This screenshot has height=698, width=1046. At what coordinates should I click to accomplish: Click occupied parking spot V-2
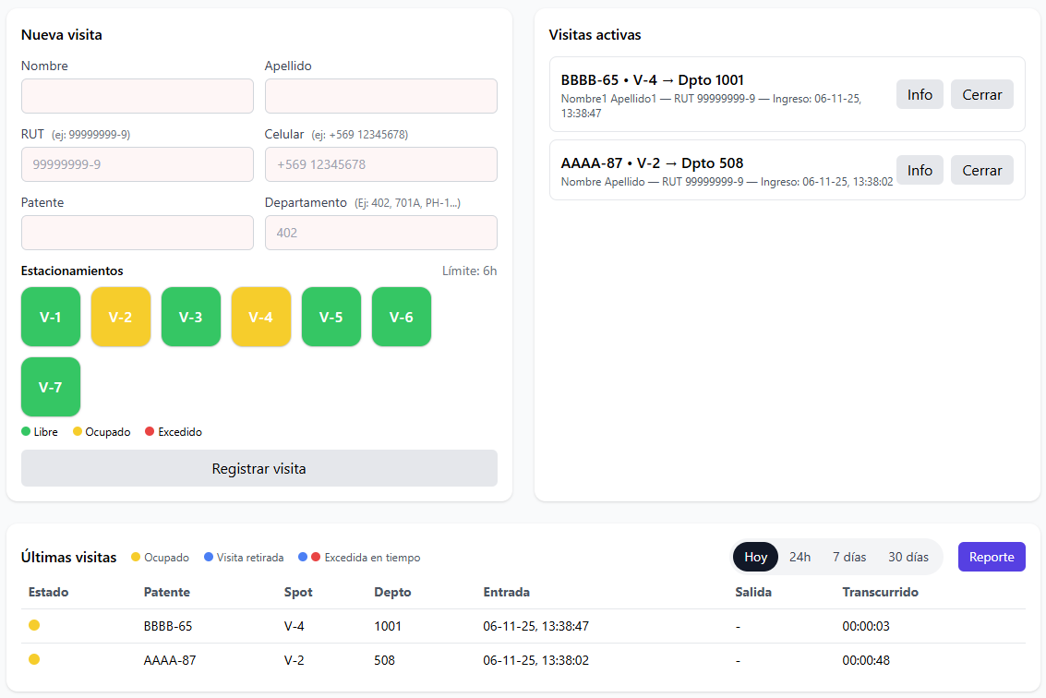pyautogui.click(x=121, y=317)
